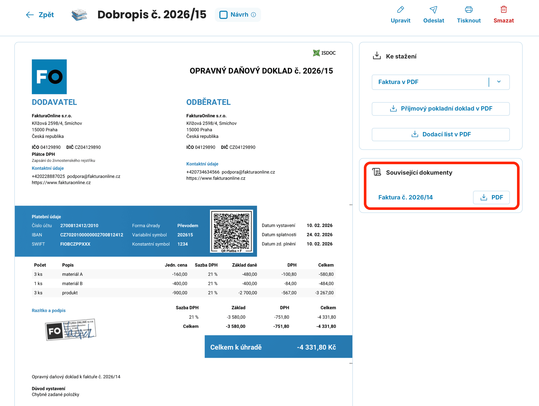The width and height of the screenshot is (539, 406).
Task: Download Faktura v PDF
Action: point(430,82)
